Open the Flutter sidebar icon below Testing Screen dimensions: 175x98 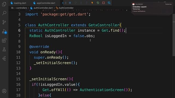pos(4,59)
